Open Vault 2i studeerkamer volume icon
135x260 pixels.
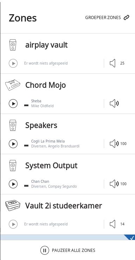coord(113,224)
